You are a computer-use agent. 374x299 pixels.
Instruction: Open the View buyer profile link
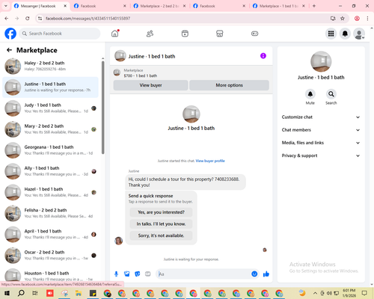point(210,161)
